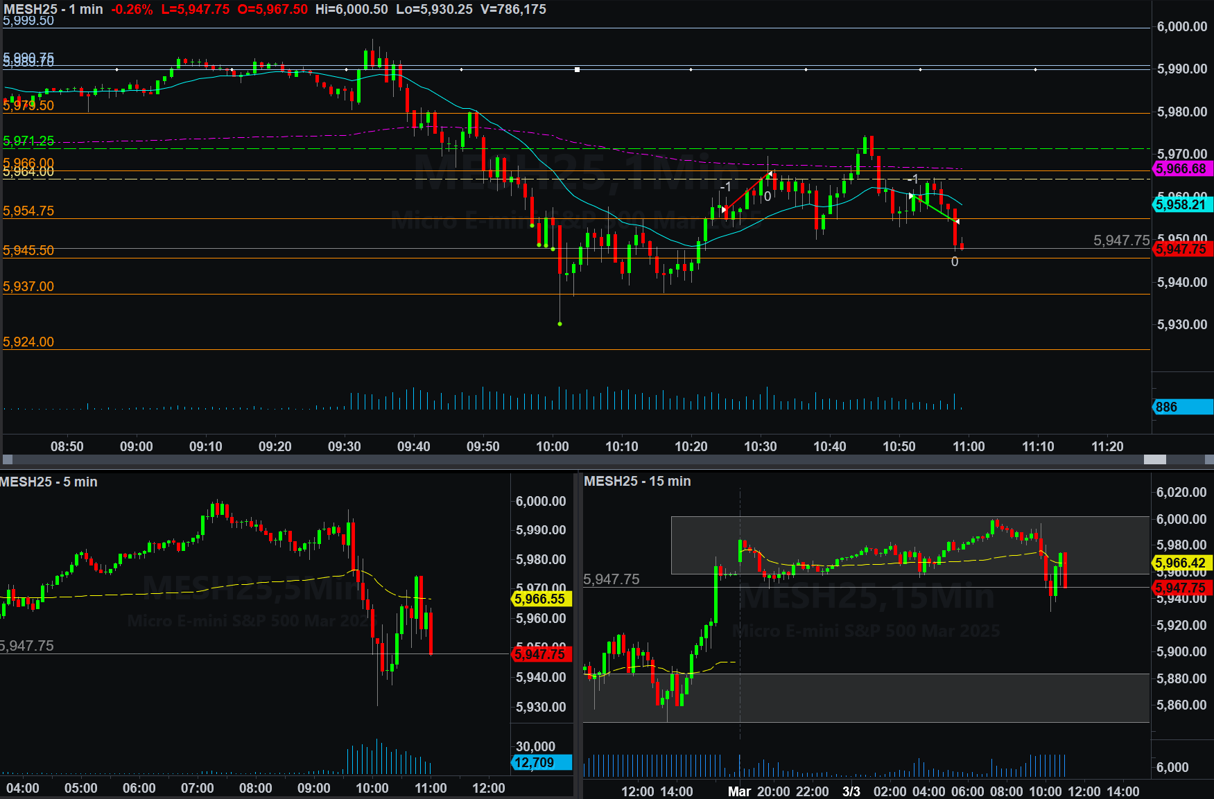1214x799 pixels.
Task: Click the Lo=5,930.25 low readout
Action: pos(434,9)
